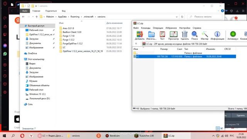Sort archive list by Размер column
This screenshot has height=139, width=247.
[164, 49]
